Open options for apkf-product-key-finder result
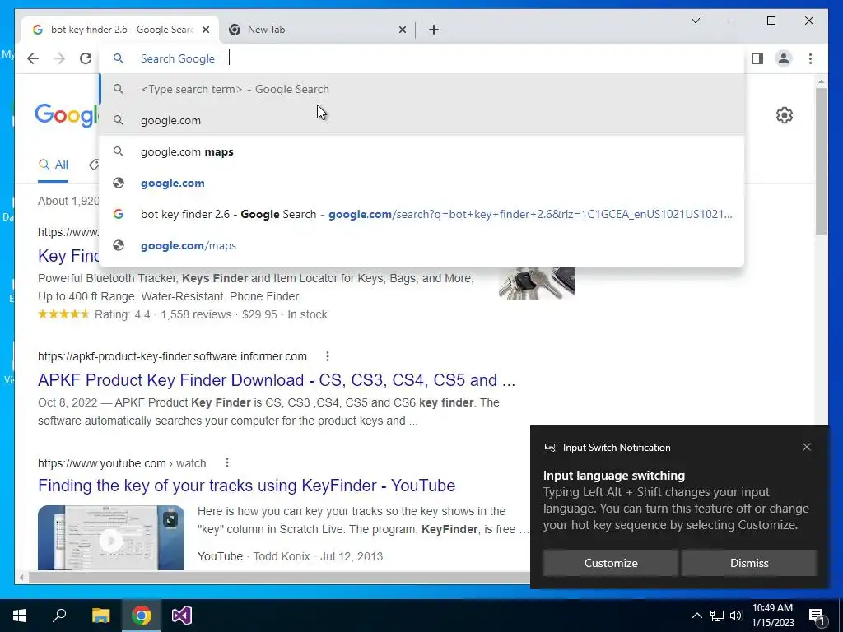The width and height of the screenshot is (843, 632). point(328,356)
